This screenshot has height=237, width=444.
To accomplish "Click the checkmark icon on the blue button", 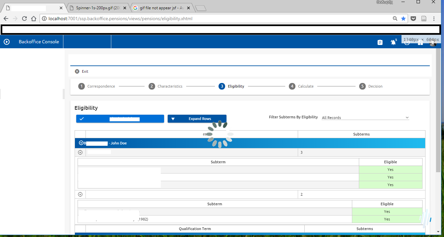I will (x=82, y=119).
